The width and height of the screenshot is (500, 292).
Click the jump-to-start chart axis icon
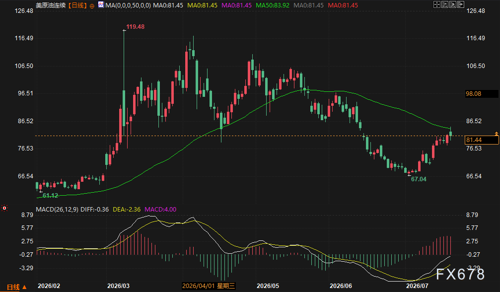445,4
